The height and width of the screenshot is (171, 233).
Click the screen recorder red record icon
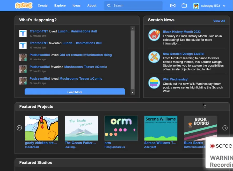tap(212, 146)
